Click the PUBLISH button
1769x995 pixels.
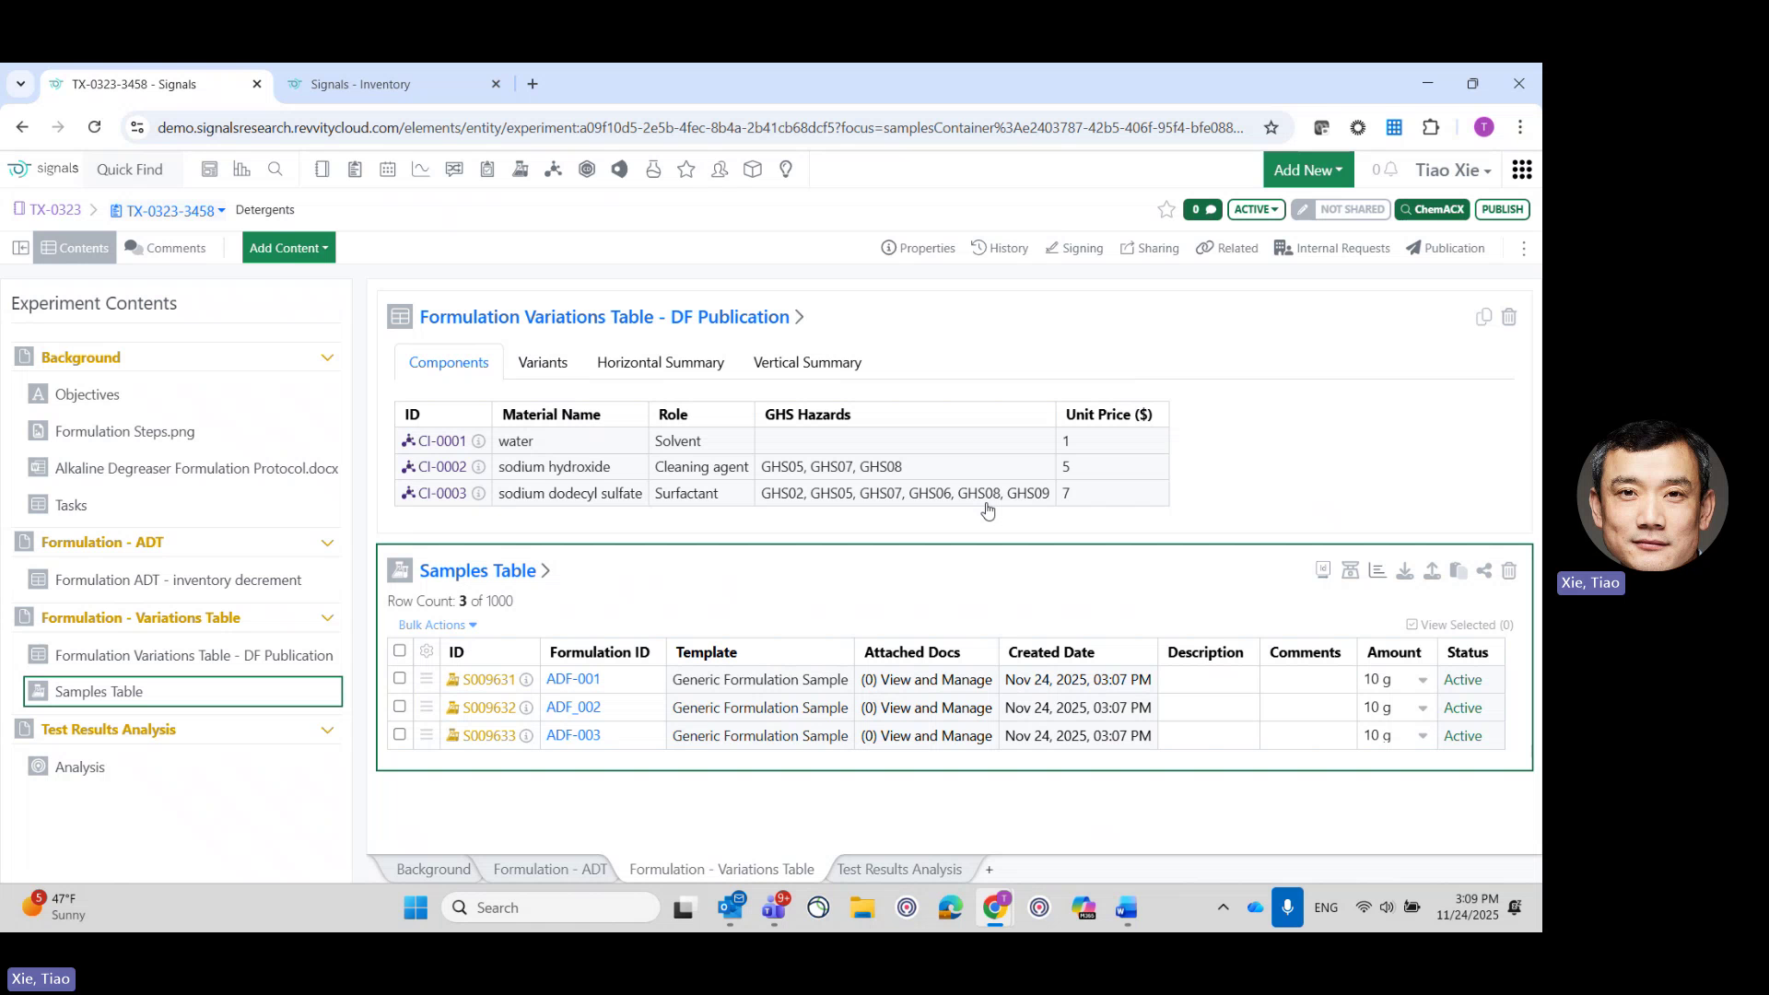coord(1502,209)
